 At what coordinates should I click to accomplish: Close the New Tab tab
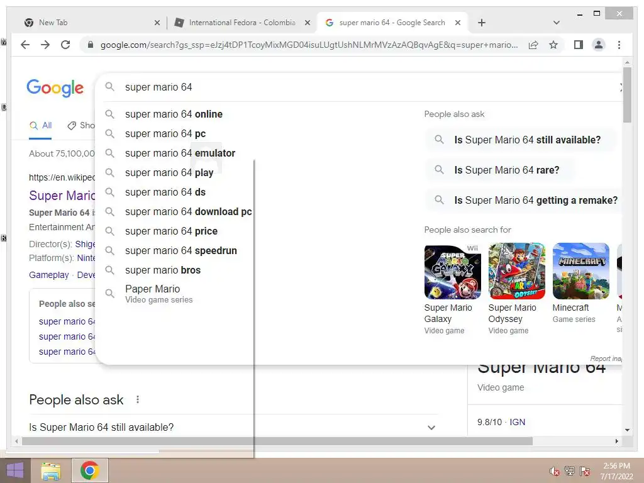[x=157, y=23]
